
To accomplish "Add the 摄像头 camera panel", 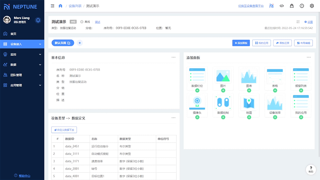I will coord(197,117).
